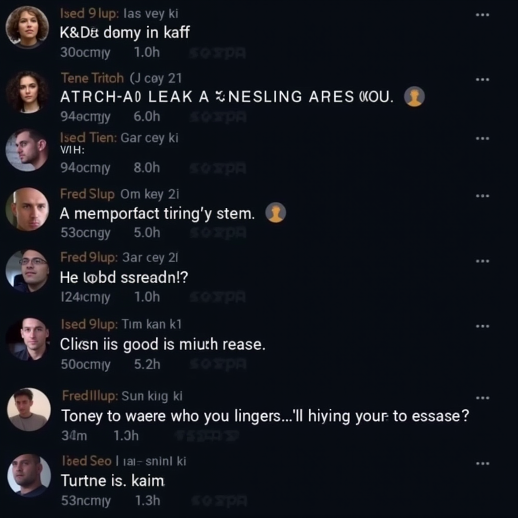This screenshot has width=518, height=518.
Task: Open options for Fred Slup's comment
Action: 483,195
